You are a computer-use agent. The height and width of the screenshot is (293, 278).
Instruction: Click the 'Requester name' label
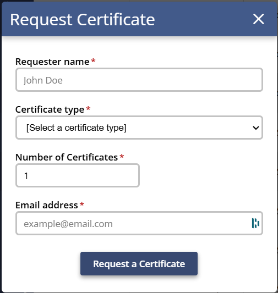pyautogui.click(x=52, y=62)
